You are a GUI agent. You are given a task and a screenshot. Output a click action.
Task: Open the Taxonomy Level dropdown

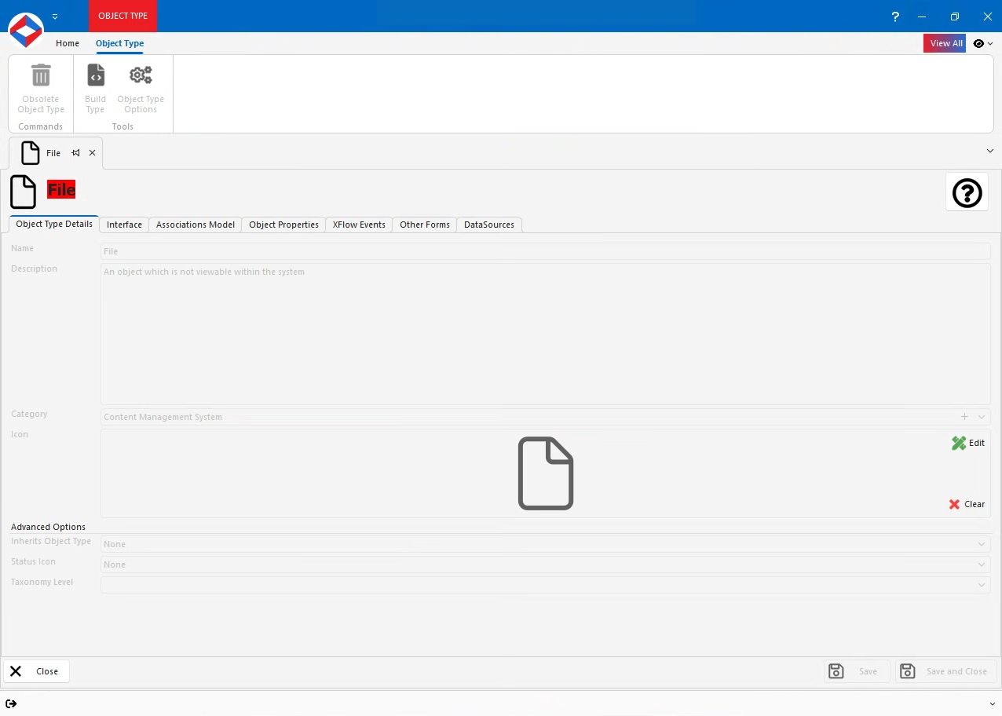click(x=981, y=584)
